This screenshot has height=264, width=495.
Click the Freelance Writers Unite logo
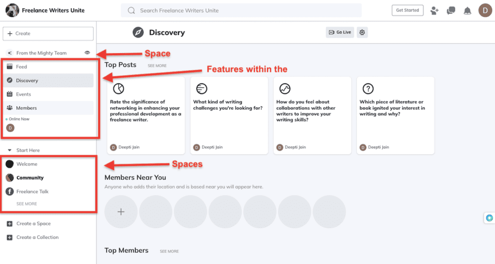click(x=12, y=10)
